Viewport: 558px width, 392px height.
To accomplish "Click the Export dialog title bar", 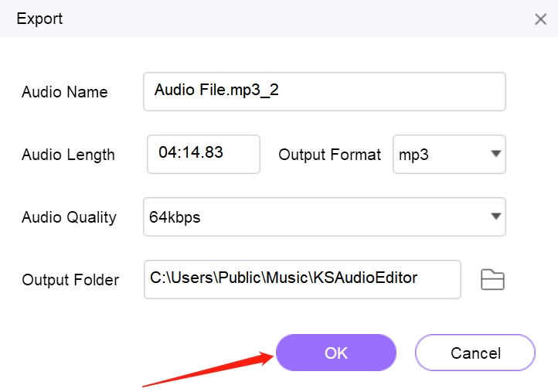I will point(279,19).
